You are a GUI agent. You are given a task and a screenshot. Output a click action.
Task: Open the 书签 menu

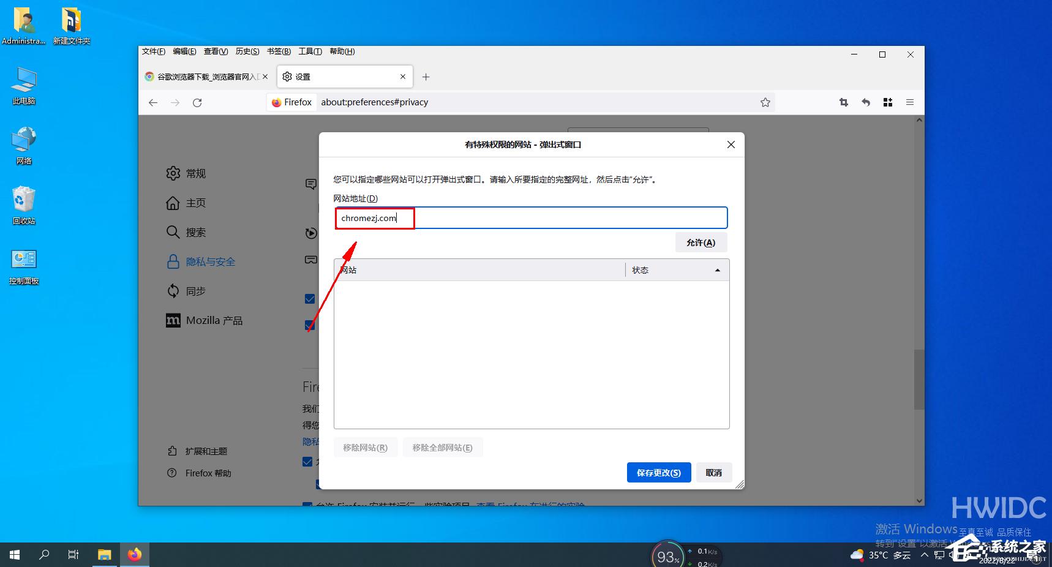(x=279, y=51)
